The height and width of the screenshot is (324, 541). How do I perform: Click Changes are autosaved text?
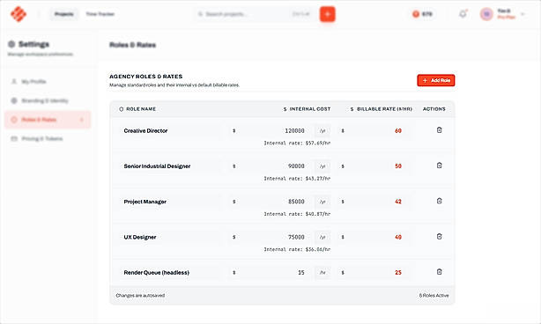(140, 296)
